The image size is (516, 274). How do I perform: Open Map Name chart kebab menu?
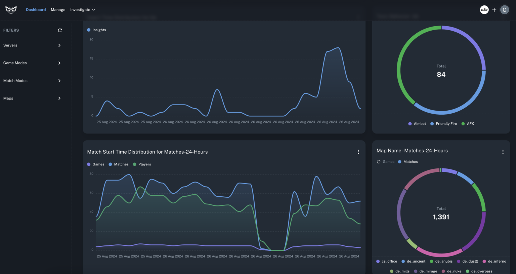pos(503,152)
